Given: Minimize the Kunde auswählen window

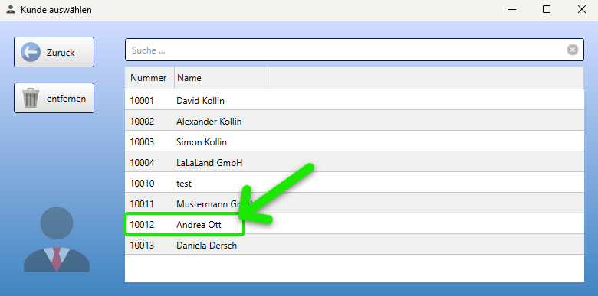Looking at the screenshot, I should [x=512, y=9].
